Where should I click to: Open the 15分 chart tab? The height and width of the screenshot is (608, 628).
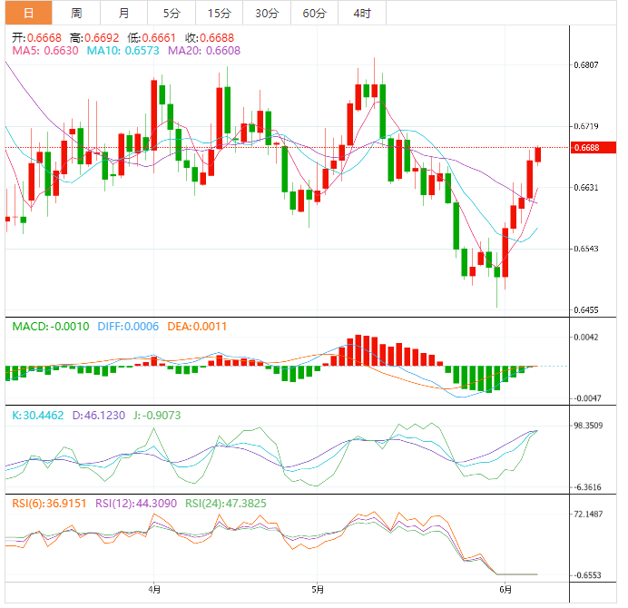point(219,13)
